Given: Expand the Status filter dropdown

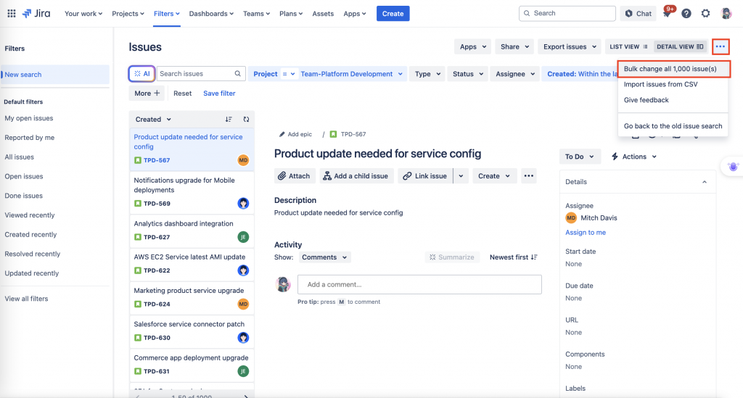Looking at the screenshot, I should (468, 74).
